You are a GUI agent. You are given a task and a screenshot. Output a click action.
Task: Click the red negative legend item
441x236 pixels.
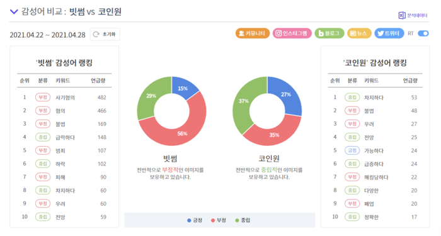[219, 220]
